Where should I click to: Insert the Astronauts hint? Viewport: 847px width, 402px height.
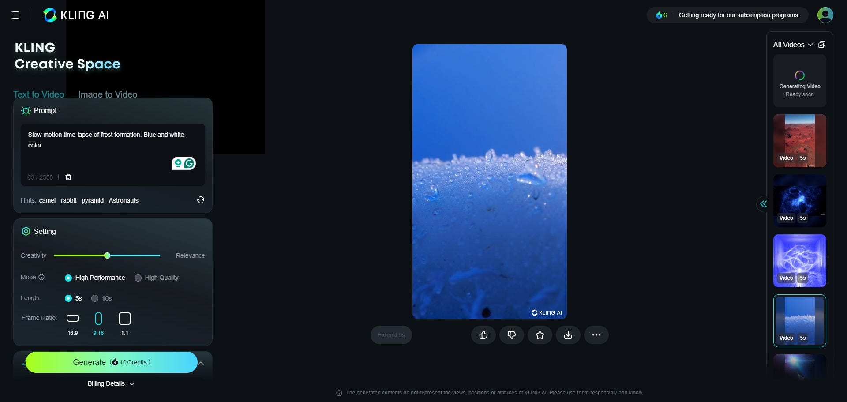tap(124, 200)
